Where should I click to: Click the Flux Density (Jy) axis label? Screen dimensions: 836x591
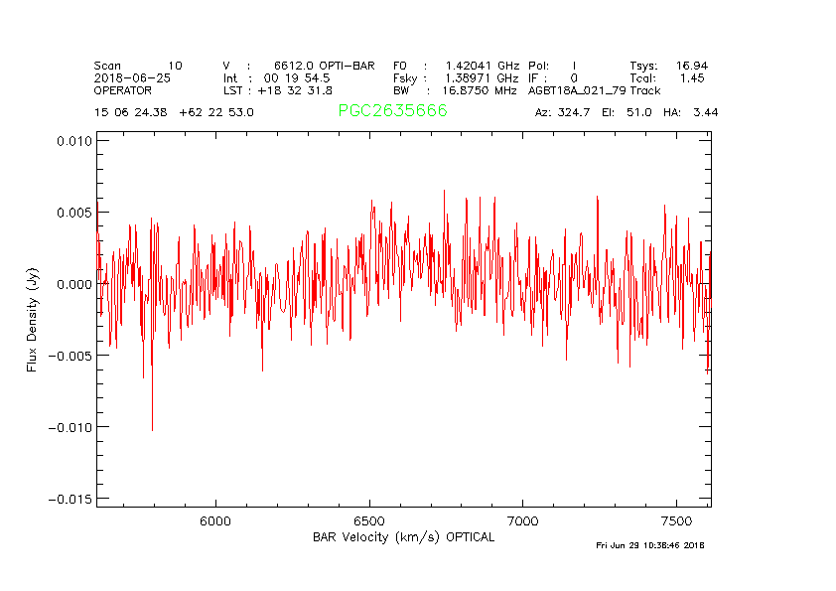click(x=32, y=324)
